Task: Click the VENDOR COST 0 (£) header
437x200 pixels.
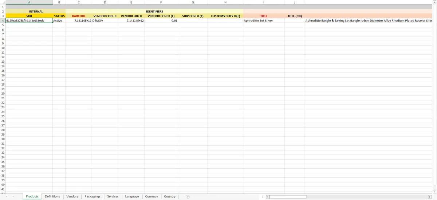Action: [161, 16]
